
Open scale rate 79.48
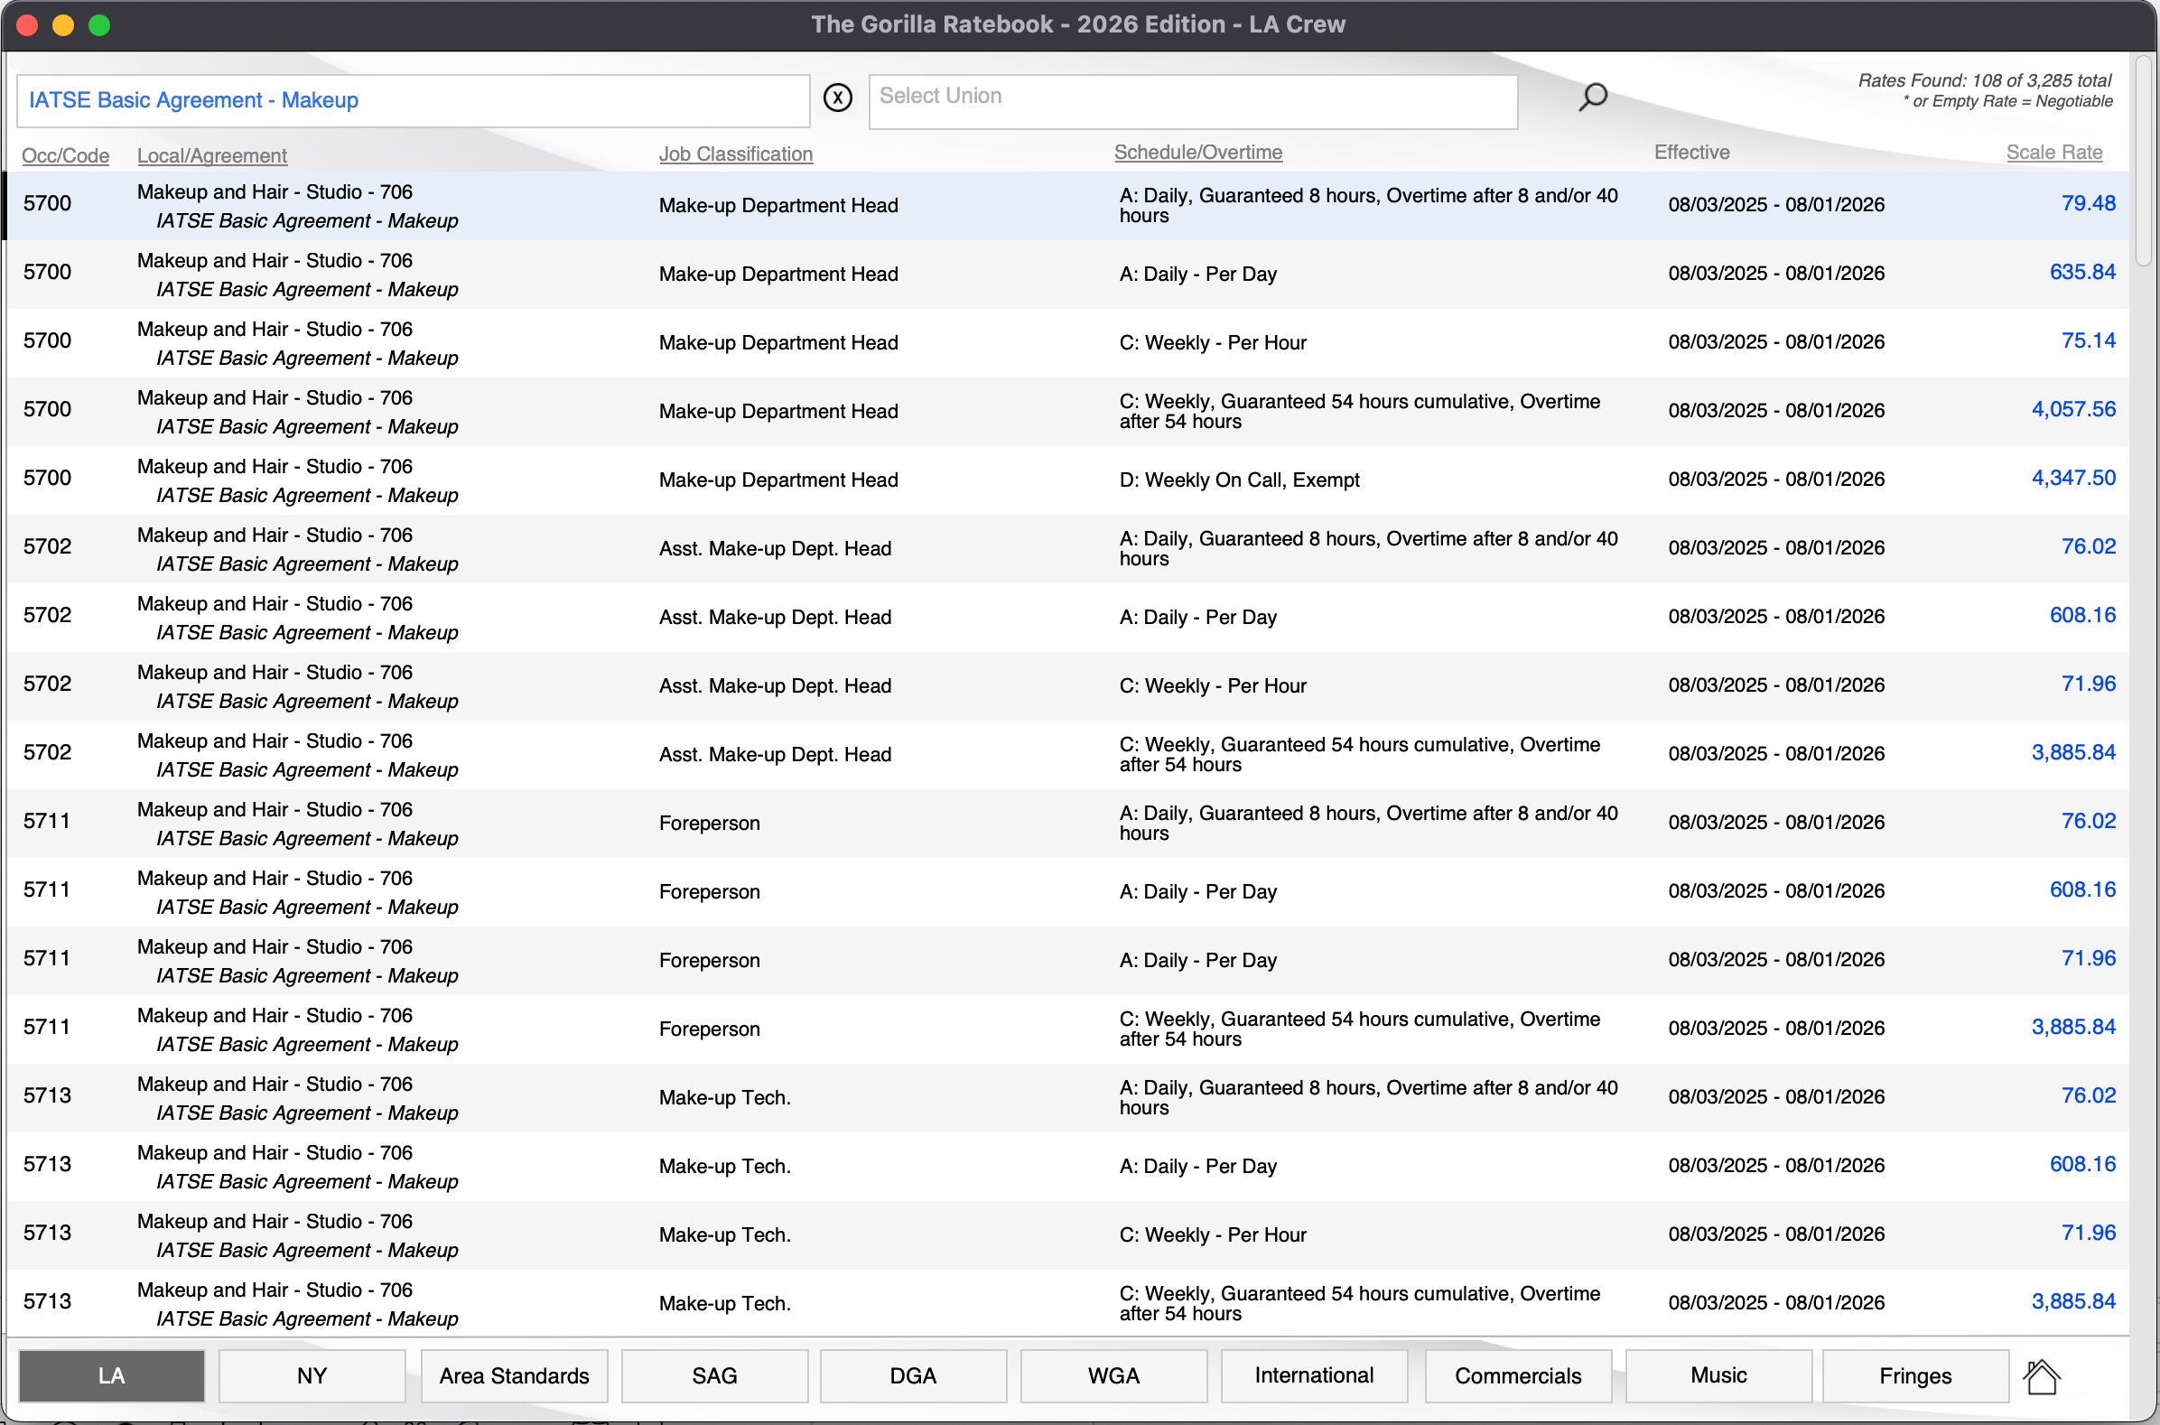click(2087, 203)
